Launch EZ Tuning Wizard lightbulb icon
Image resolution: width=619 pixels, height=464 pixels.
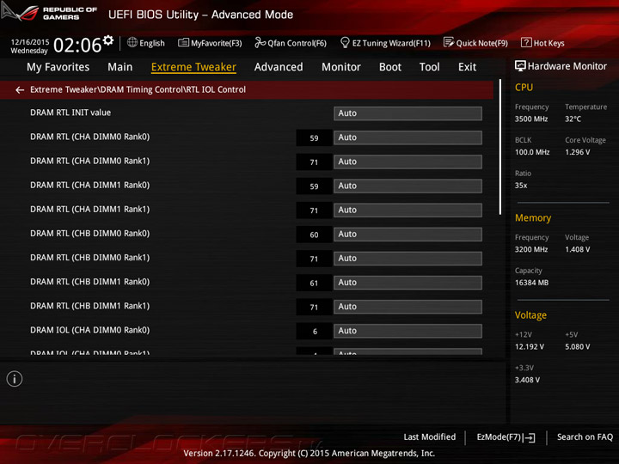point(345,42)
